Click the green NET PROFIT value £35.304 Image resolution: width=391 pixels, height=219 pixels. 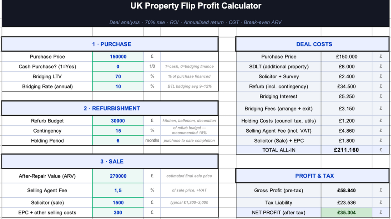click(346, 212)
